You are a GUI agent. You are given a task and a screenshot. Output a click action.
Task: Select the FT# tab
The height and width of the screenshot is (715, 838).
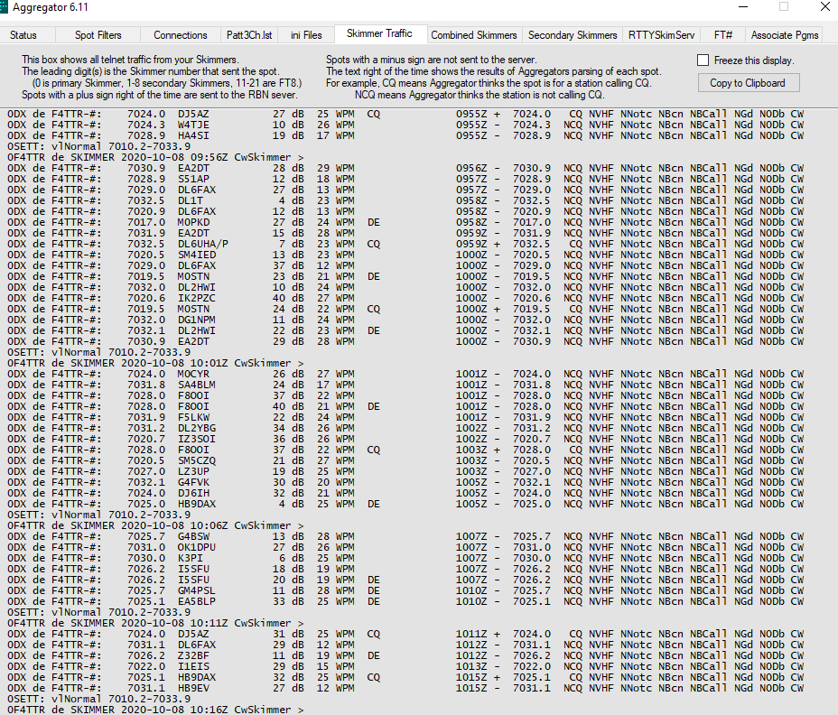722,35
